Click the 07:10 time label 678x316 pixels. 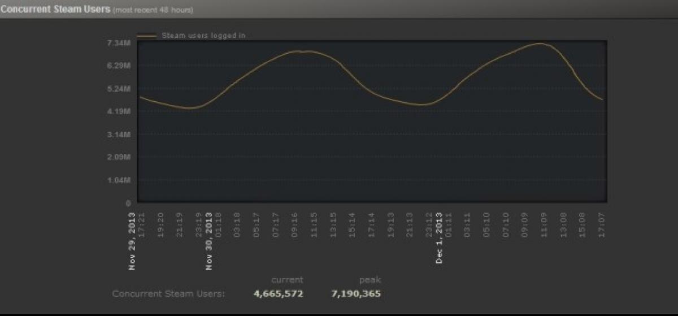tap(506, 224)
